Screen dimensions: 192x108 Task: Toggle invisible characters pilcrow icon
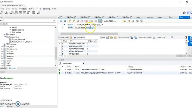[x=137, y=21]
